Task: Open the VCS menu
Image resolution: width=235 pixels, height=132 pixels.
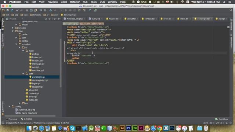Action: [102, 2]
